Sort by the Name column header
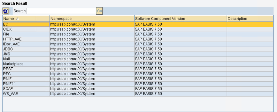This screenshot has height=112, width=277. pos(26,18)
